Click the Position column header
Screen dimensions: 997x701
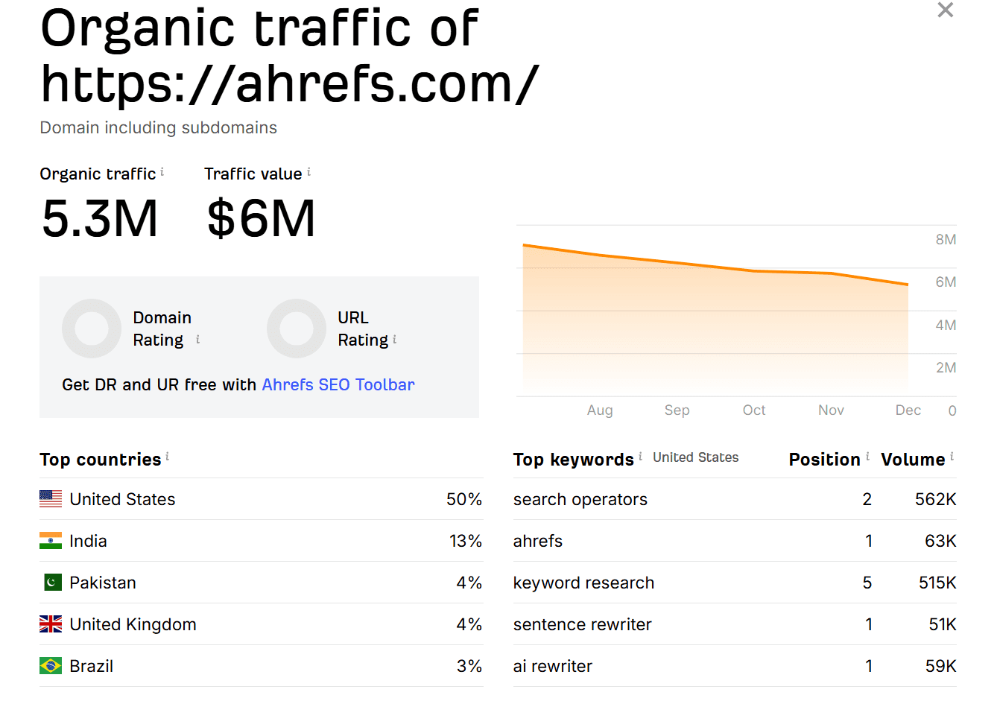824,459
